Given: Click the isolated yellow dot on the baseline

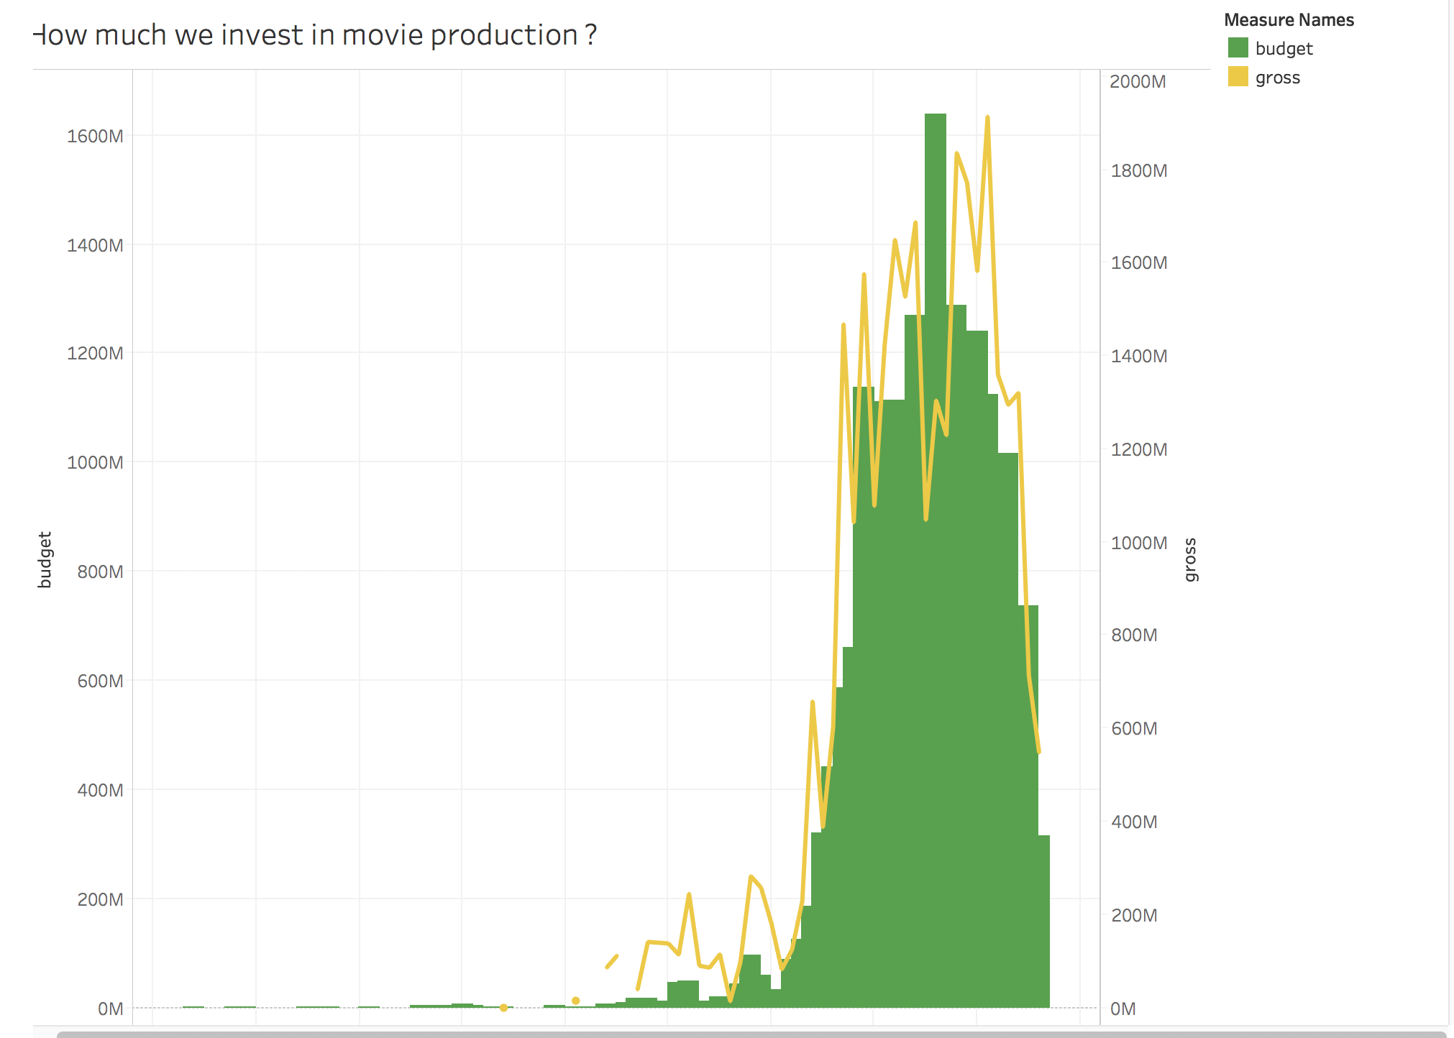Looking at the screenshot, I should tap(503, 1007).
